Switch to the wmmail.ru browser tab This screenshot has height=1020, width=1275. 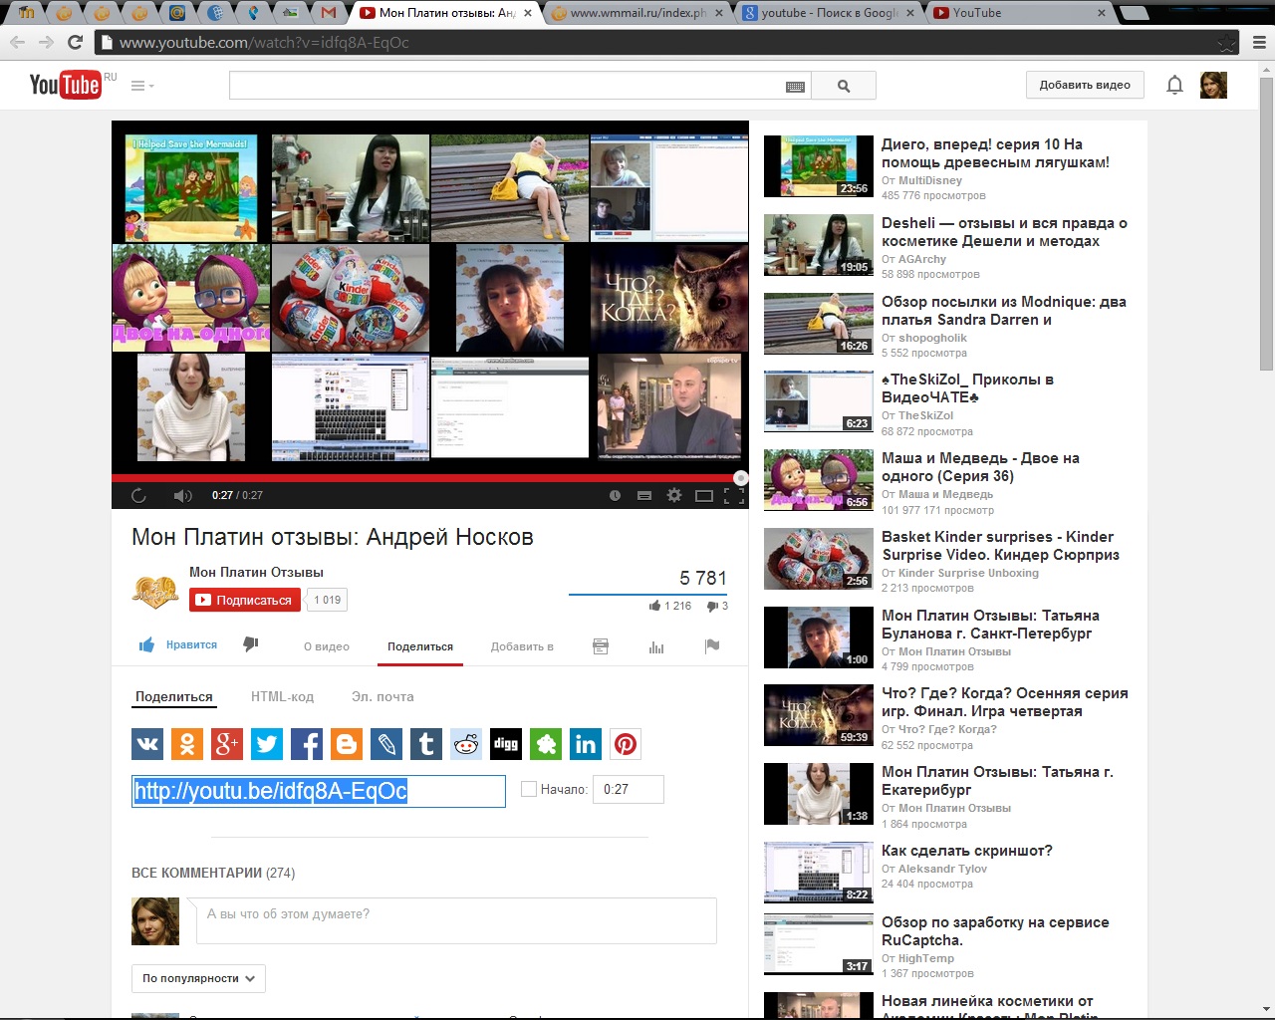coord(638,13)
